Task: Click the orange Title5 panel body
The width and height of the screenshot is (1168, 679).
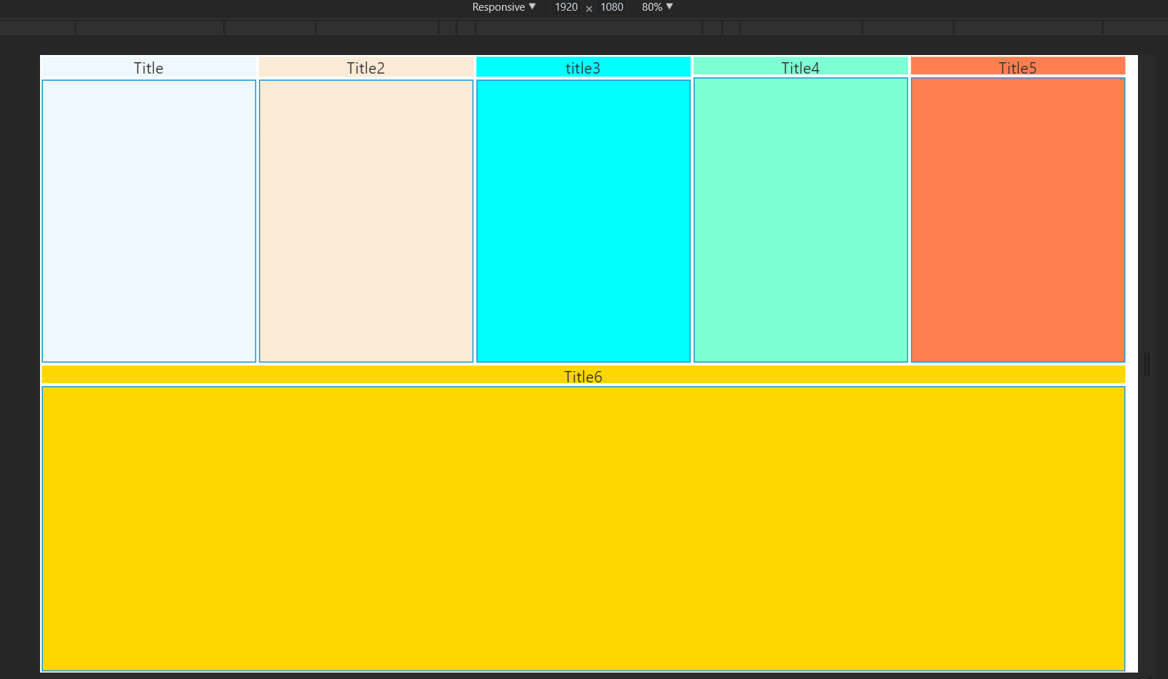Action: 1018,220
